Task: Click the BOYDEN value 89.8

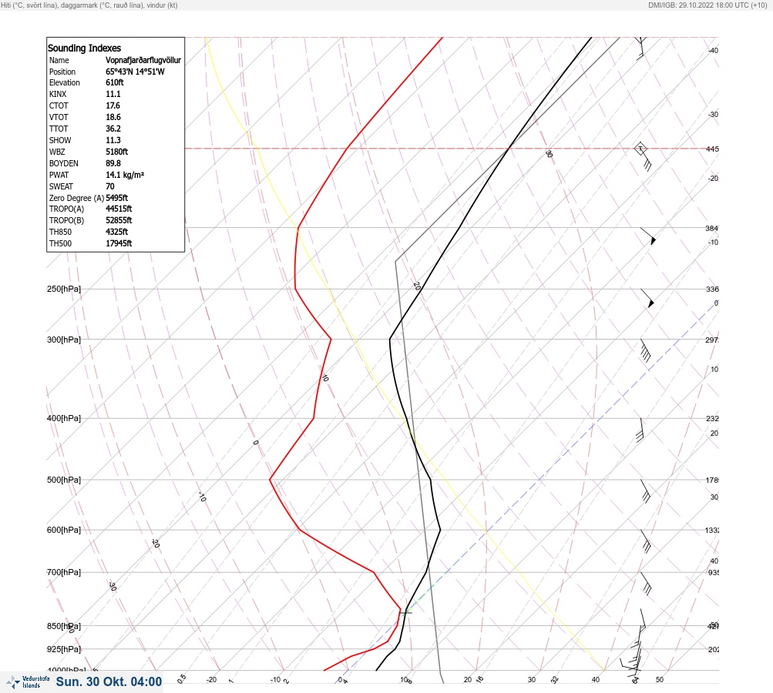Action: coord(113,163)
